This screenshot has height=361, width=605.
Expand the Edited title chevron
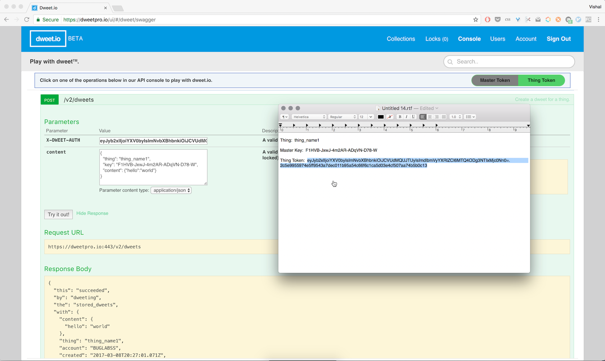point(437,108)
